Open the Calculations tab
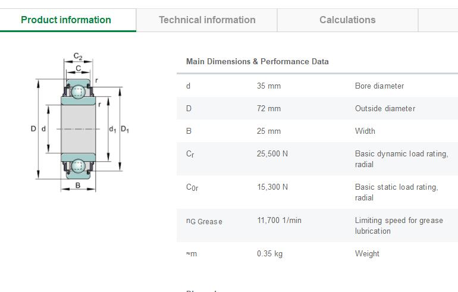The width and height of the screenshot is (458, 292). 347,20
